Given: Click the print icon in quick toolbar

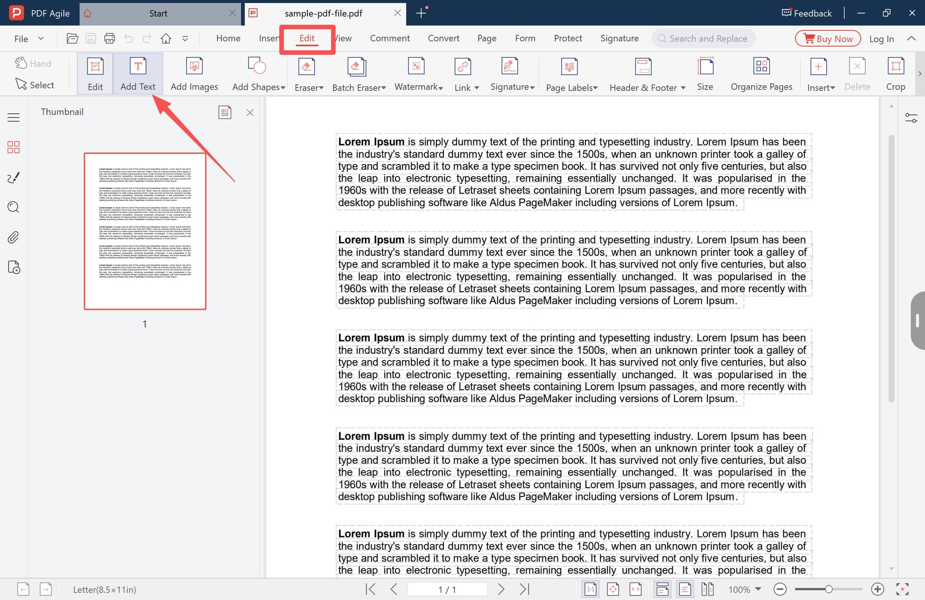Looking at the screenshot, I should (x=109, y=39).
